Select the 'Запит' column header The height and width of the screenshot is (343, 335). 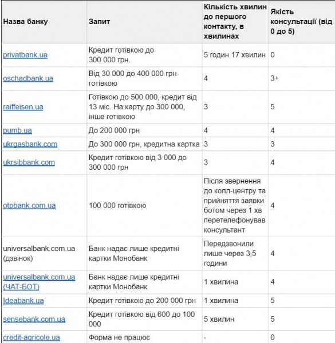coord(144,22)
